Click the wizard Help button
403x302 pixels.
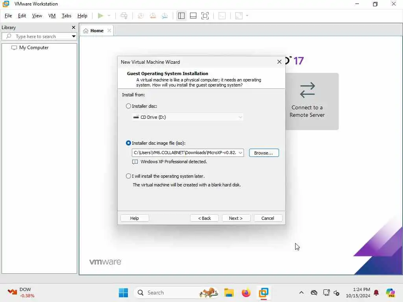pyautogui.click(x=135, y=218)
